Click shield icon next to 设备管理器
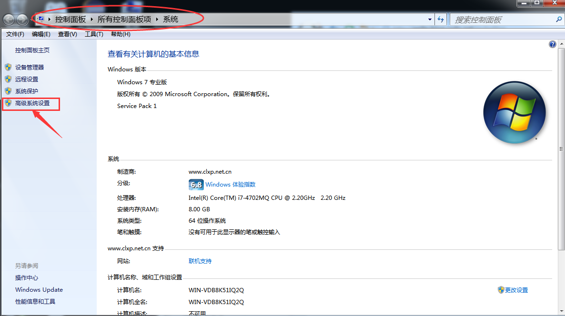 click(8, 67)
